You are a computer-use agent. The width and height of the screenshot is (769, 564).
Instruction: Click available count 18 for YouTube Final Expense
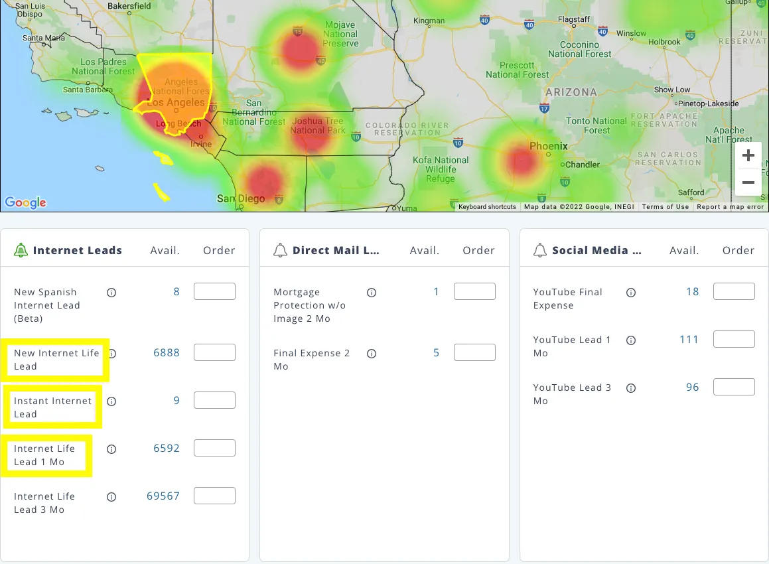(692, 292)
